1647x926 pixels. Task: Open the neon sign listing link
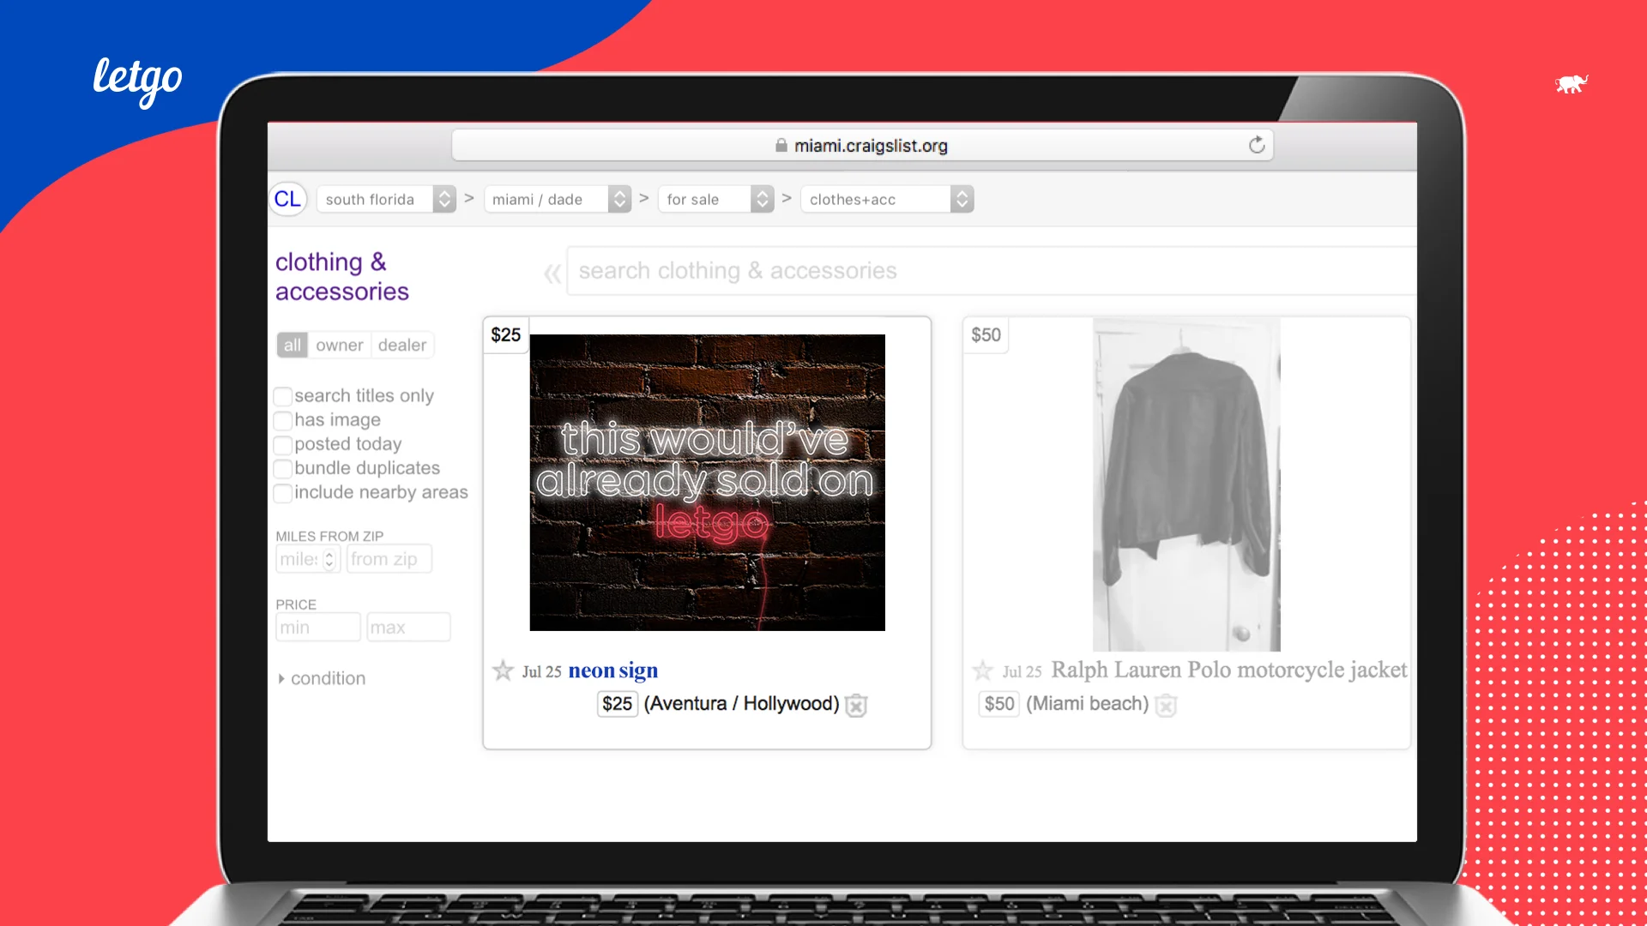612,670
